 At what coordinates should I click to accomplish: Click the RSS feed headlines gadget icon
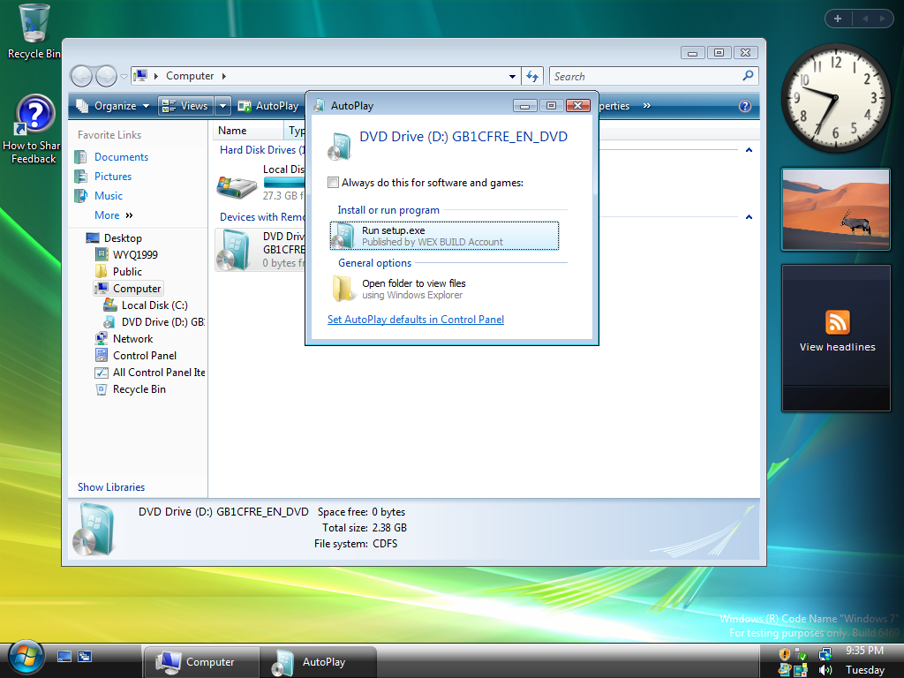[837, 321]
